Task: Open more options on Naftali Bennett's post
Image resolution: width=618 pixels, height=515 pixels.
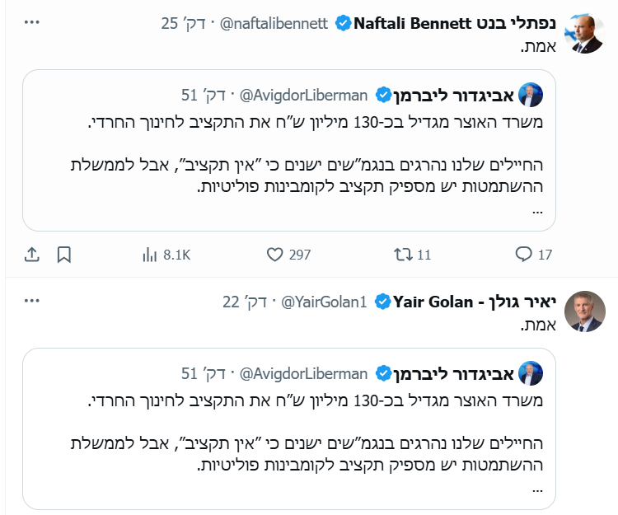Action: click(31, 23)
